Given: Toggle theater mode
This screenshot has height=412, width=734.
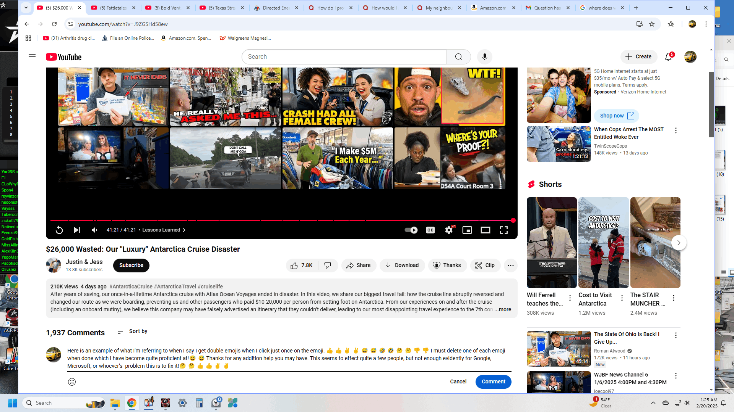Looking at the screenshot, I should pyautogui.click(x=485, y=230).
